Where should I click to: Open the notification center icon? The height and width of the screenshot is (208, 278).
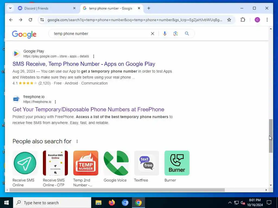coord(269,203)
